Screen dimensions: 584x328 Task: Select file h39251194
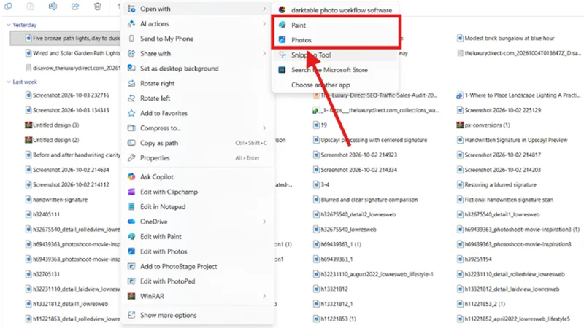[474, 259]
